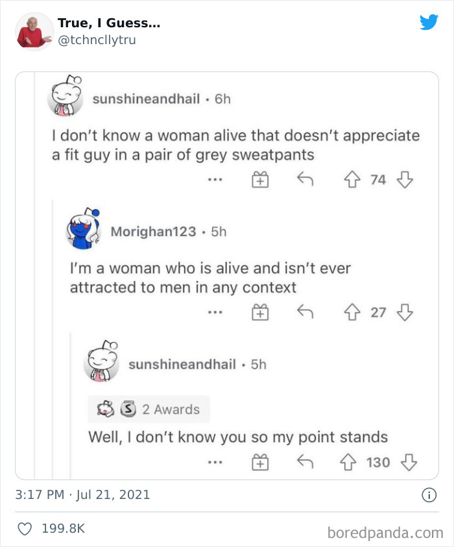Open more options on 130-point reply
This screenshot has height=547, width=454.
tap(215, 463)
